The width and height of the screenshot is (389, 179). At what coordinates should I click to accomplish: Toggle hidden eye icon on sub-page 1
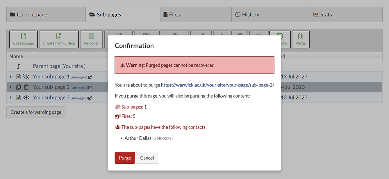26,77
